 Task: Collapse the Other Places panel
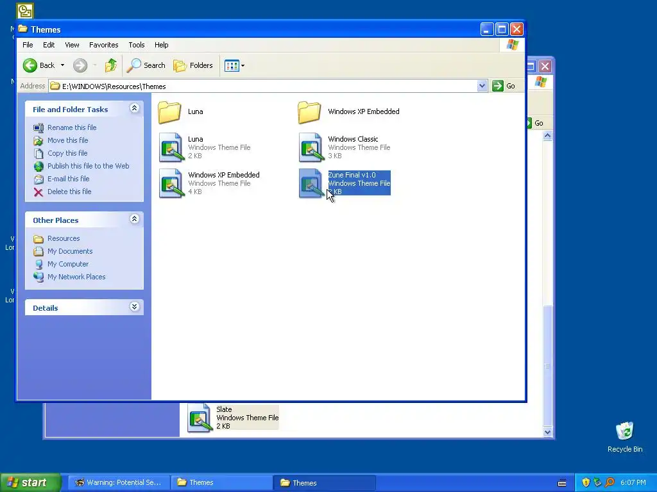(x=134, y=219)
